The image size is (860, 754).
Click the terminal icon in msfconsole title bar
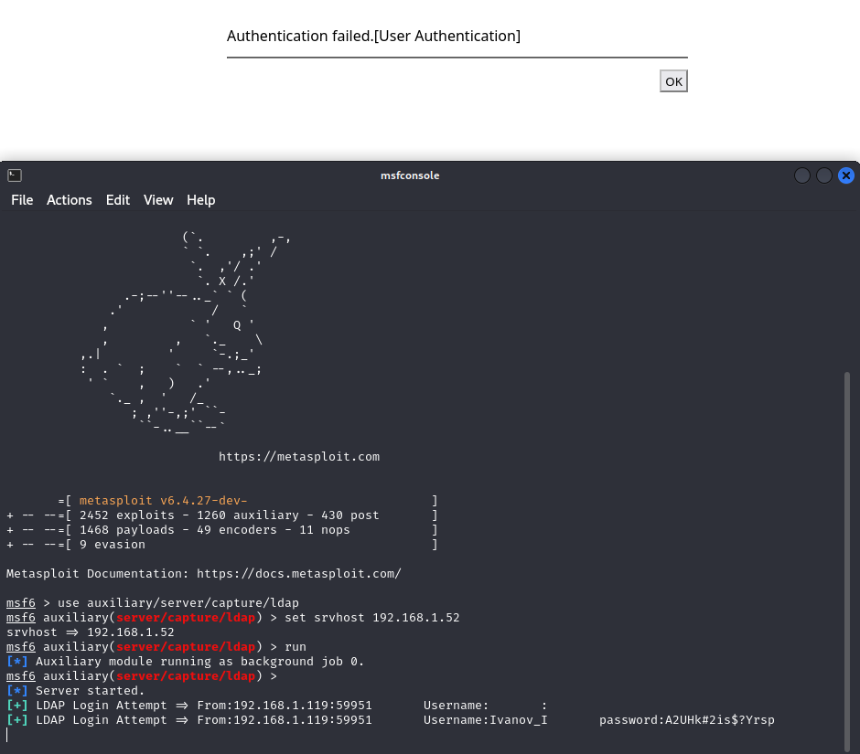(15, 175)
